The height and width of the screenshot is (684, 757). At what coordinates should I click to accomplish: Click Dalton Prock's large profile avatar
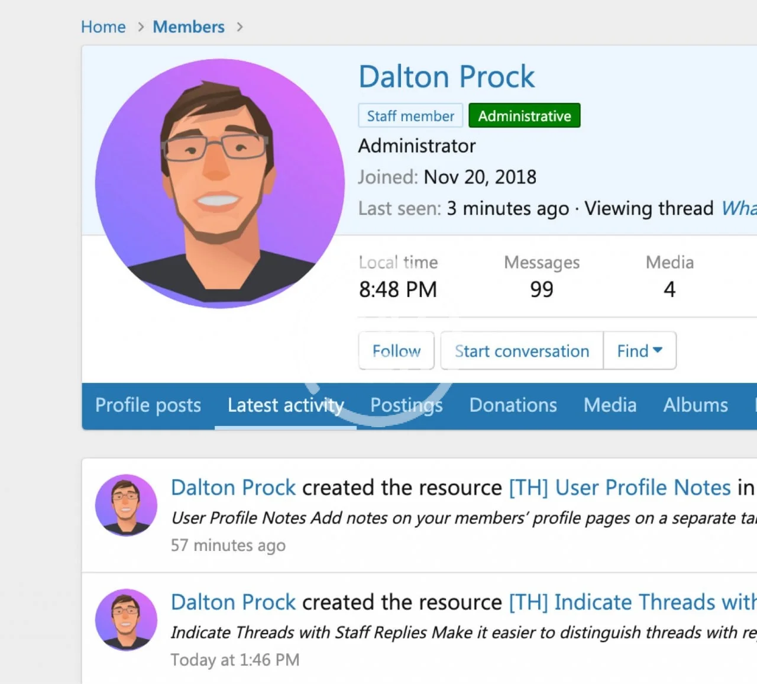[219, 183]
